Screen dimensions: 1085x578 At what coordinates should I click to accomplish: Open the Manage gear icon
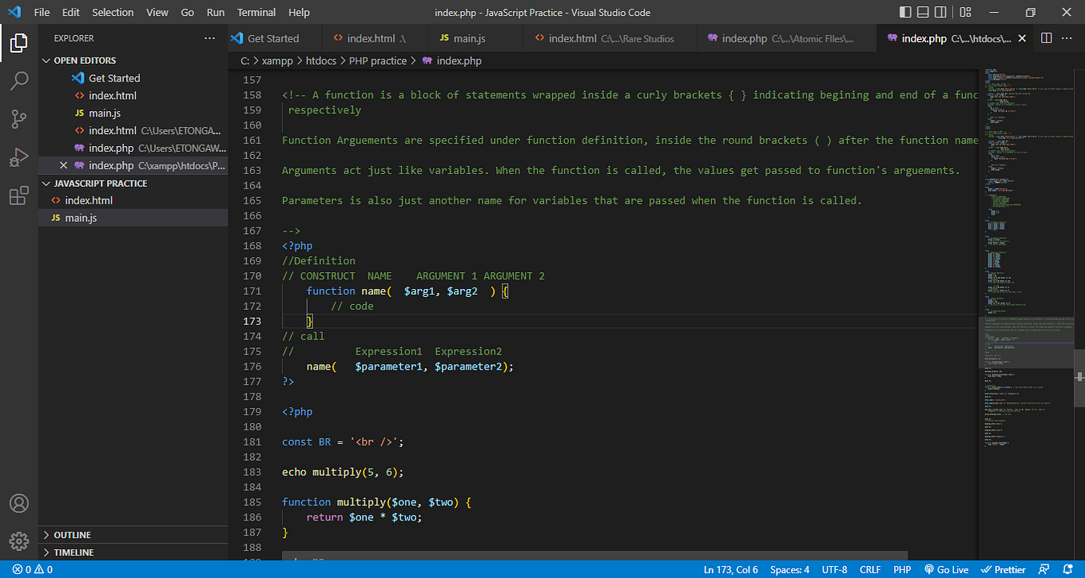(x=19, y=541)
